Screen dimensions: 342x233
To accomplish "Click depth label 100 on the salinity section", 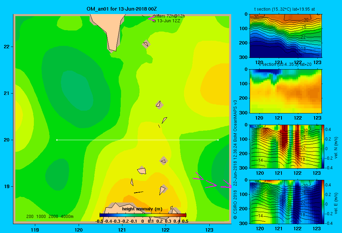I will 244,84.
